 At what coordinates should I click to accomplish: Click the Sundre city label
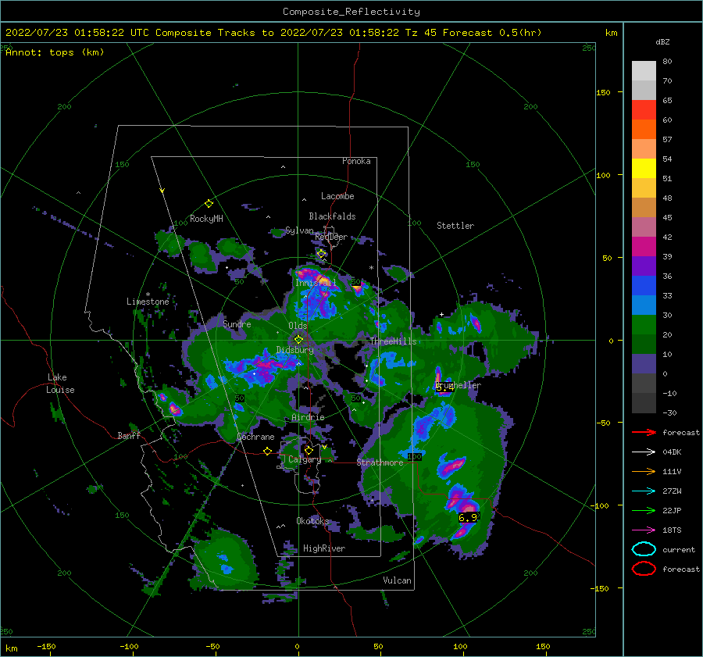(x=237, y=324)
